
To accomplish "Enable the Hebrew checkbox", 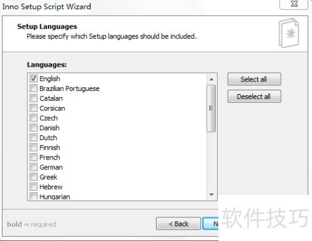I will tap(33, 187).
